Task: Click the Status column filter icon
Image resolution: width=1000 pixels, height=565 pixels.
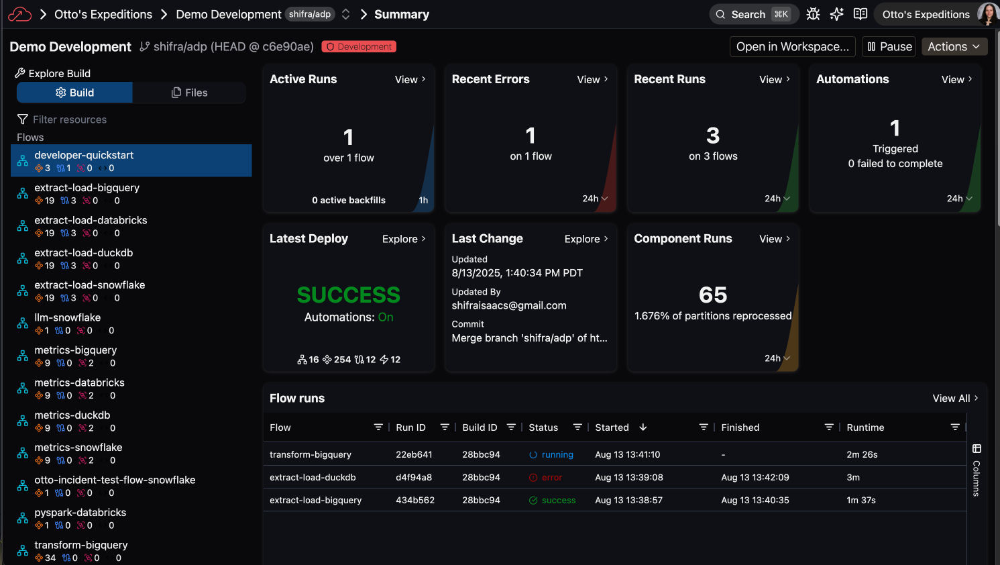Action: (577, 427)
